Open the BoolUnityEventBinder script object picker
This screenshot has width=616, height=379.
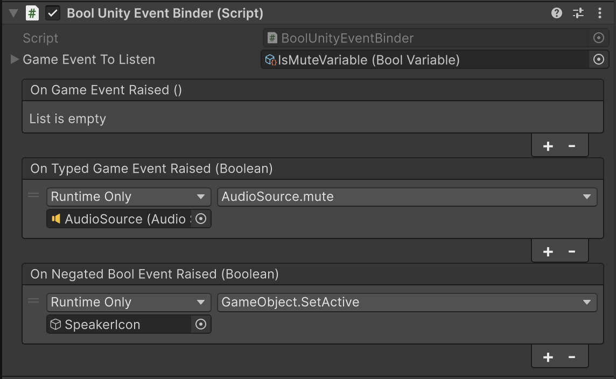(598, 38)
